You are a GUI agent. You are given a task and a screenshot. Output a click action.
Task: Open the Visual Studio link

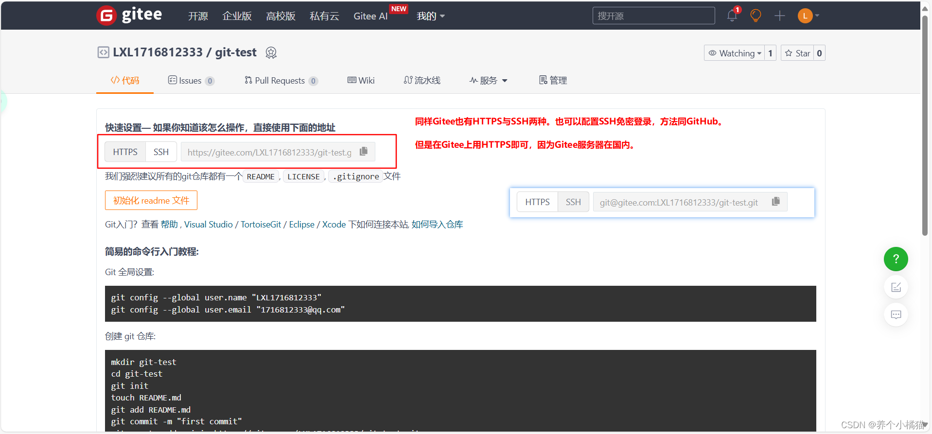[209, 224]
